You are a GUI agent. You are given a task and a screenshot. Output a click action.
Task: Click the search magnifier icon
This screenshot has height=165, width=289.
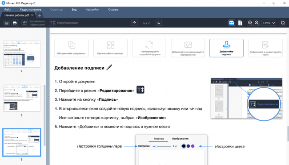tap(283, 23)
